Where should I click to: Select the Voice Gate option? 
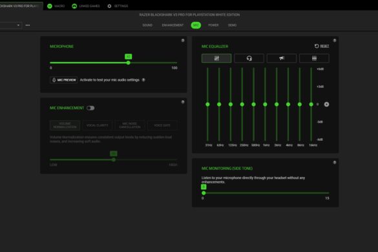(x=162, y=125)
